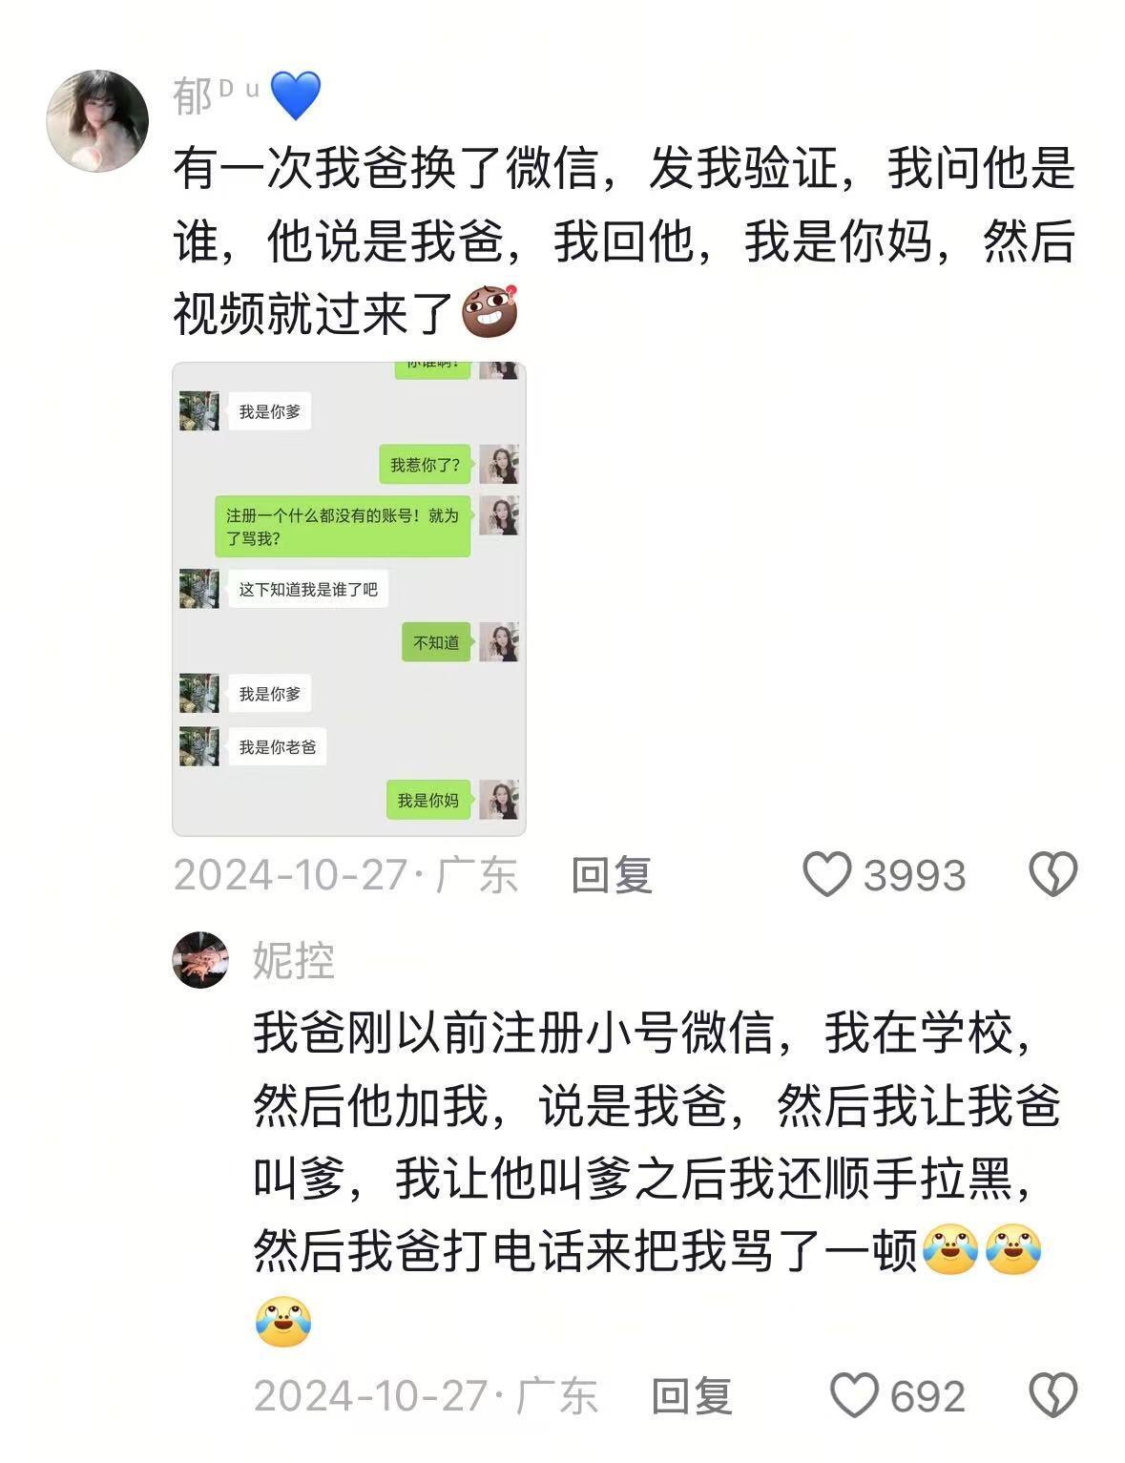The width and height of the screenshot is (1125, 1463).
Task: Tap the broken heart dislike on first comment
Action: 1053,874
